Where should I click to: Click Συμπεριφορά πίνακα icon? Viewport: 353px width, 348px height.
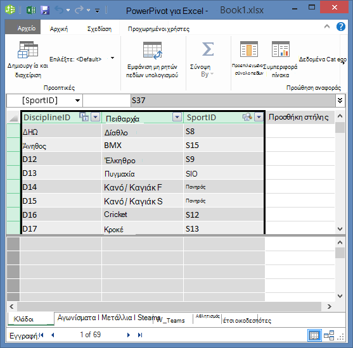coord(281,49)
